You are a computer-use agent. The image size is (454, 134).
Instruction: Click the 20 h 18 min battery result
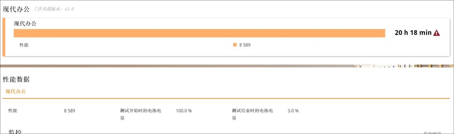pos(413,33)
